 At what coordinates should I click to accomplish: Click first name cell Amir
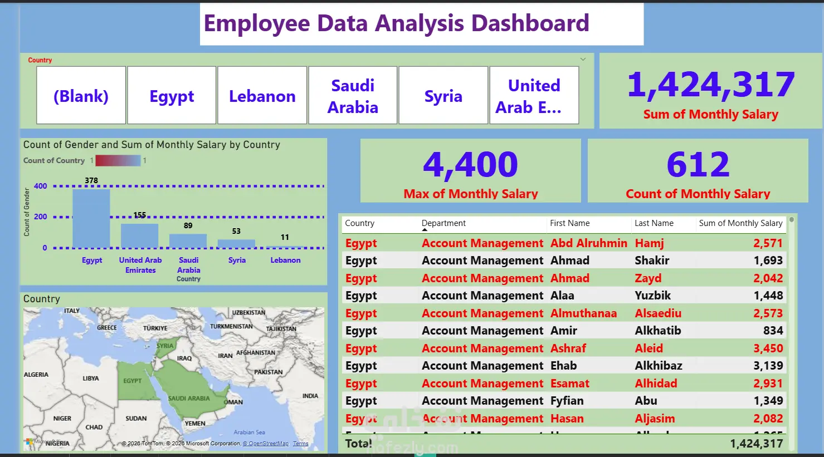pos(564,331)
